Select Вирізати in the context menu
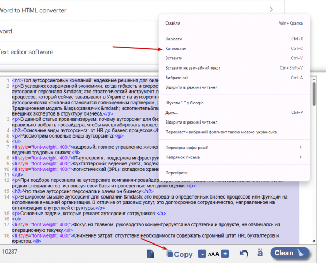The image size is (326, 274). pyautogui.click(x=234, y=39)
